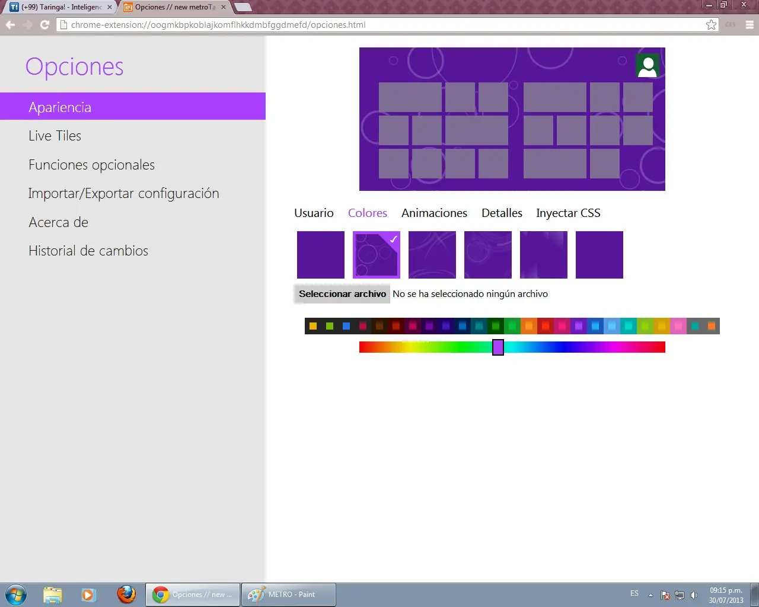Choose the dark brown color swatch
This screenshot has width=759, height=607.
379,326
